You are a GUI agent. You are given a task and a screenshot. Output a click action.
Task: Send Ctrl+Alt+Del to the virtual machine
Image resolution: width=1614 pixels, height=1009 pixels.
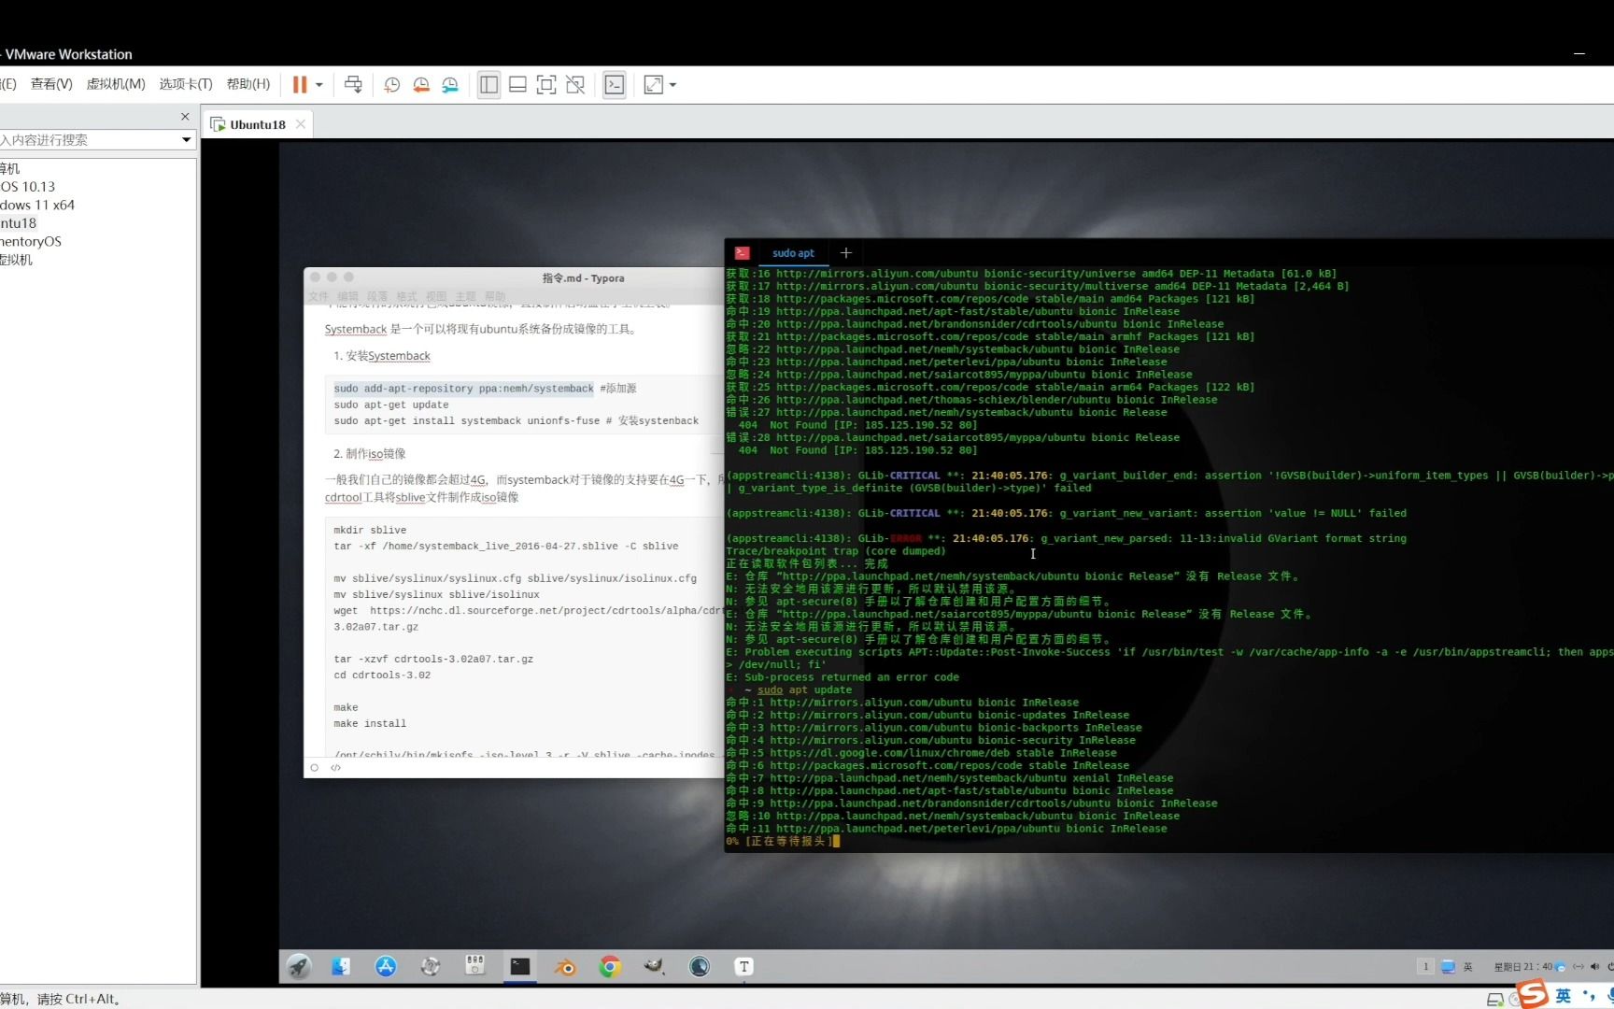(x=353, y=85)
